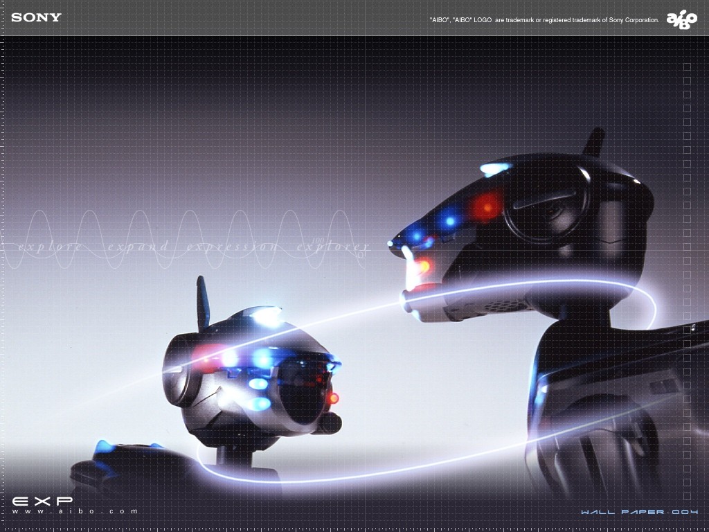Select the top square in right-side column
Screen dimensions: 709x532
(687, 66)
